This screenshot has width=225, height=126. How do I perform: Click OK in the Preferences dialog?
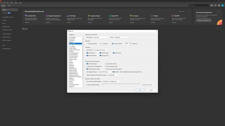(x=140, y=90)
